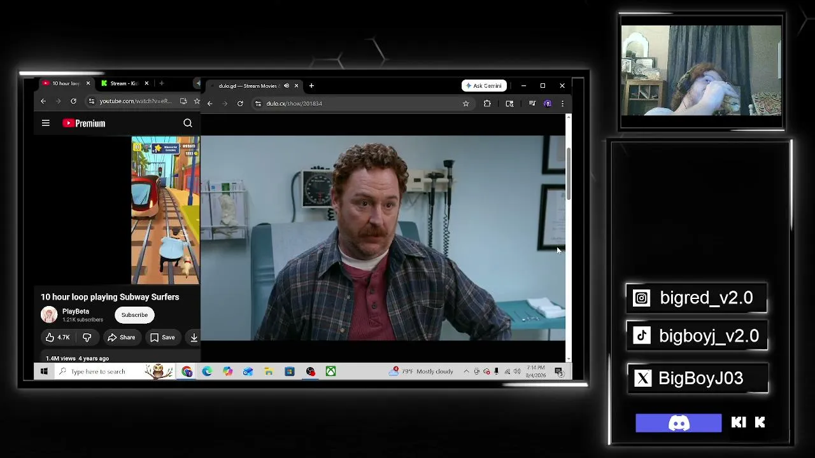Open the PlayBeta channel avatar
This screenshot has width=815, height=458.
pos(49,315)
